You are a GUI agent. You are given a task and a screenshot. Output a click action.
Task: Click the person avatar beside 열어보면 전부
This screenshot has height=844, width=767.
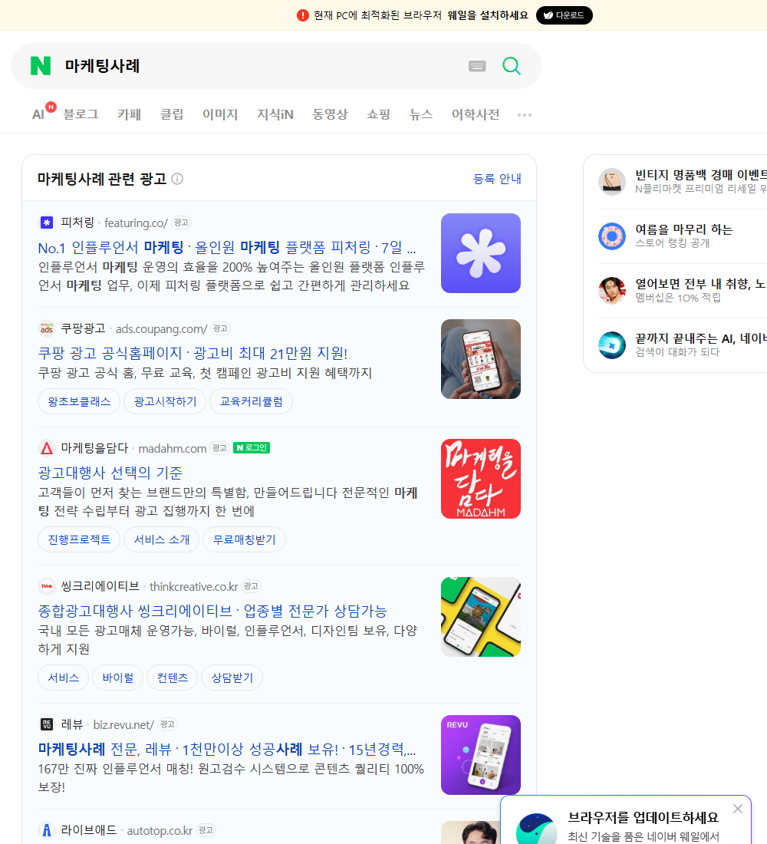(x=612, y=290)
